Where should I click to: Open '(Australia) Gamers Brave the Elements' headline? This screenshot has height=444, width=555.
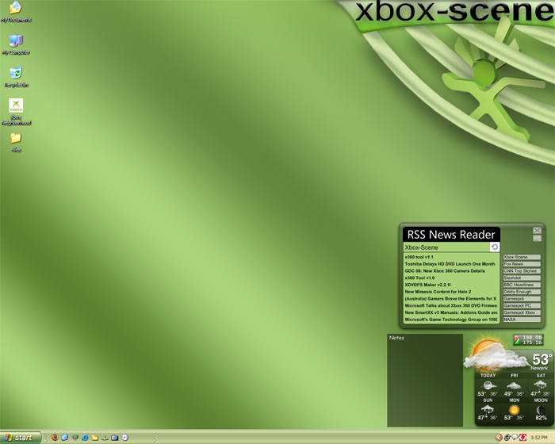(450, 298)
